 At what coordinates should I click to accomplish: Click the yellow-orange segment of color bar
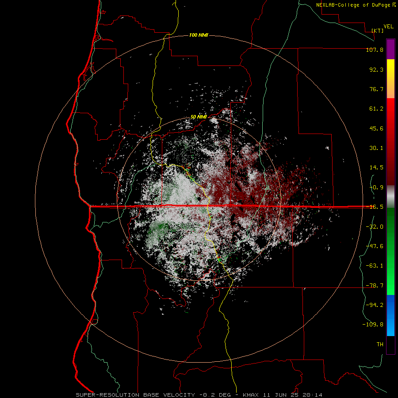pos(390,79)
